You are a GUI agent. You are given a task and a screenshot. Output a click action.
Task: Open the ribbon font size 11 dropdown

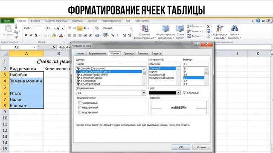(x=54, y=28)
